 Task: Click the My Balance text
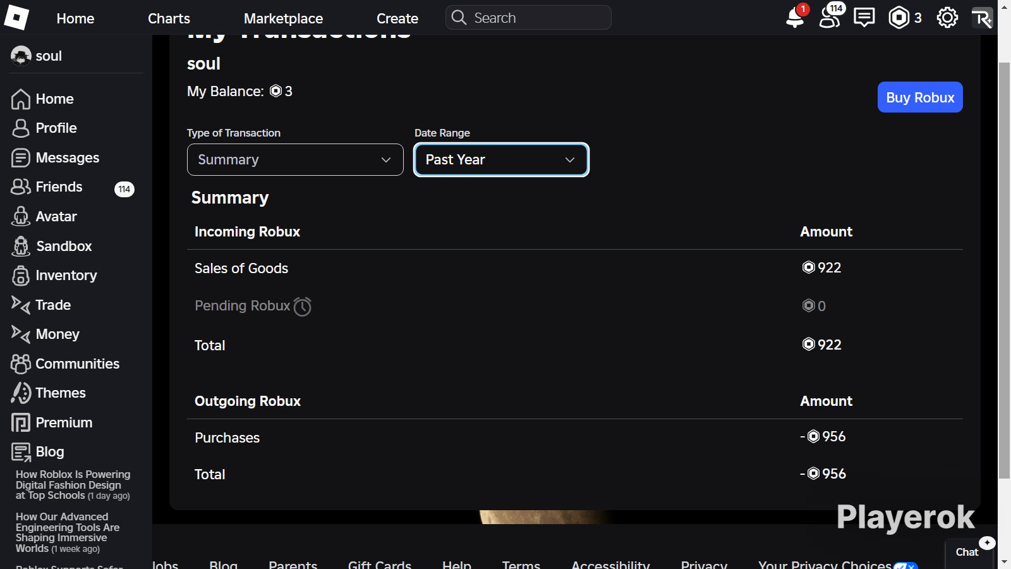[239, 91]
